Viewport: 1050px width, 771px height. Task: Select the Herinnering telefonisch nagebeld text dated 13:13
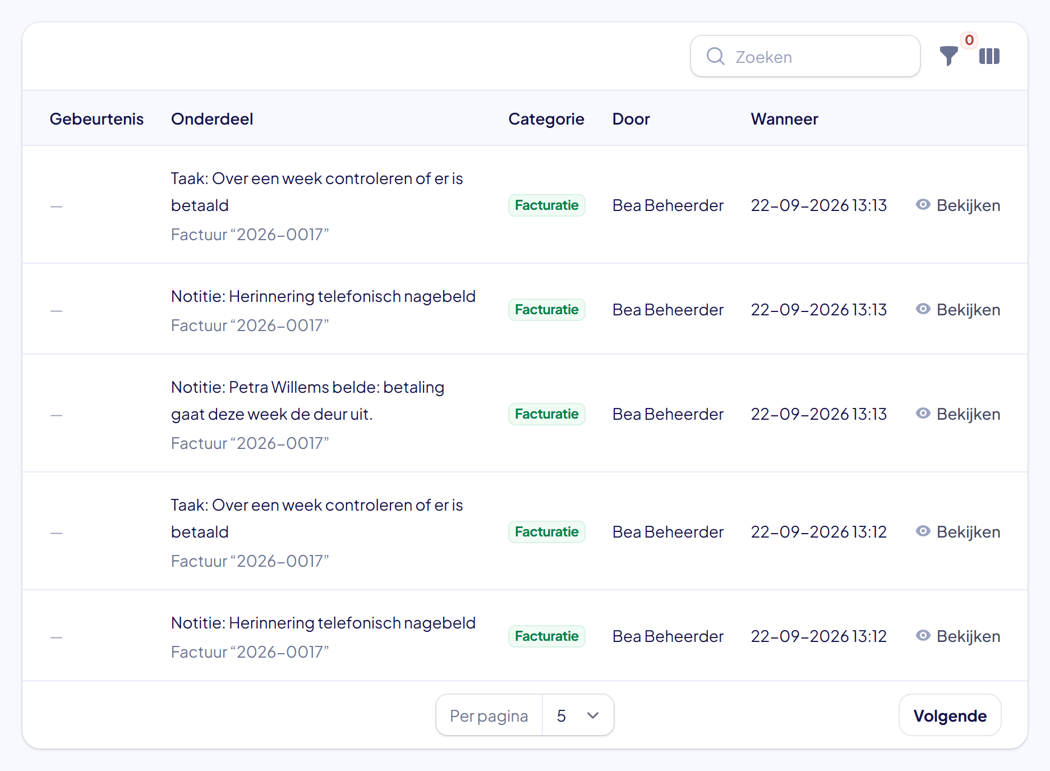(323, 296)
